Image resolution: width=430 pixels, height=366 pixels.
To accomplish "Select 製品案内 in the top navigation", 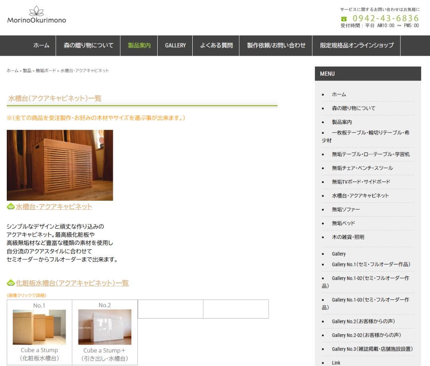I will tap(139, 45).
